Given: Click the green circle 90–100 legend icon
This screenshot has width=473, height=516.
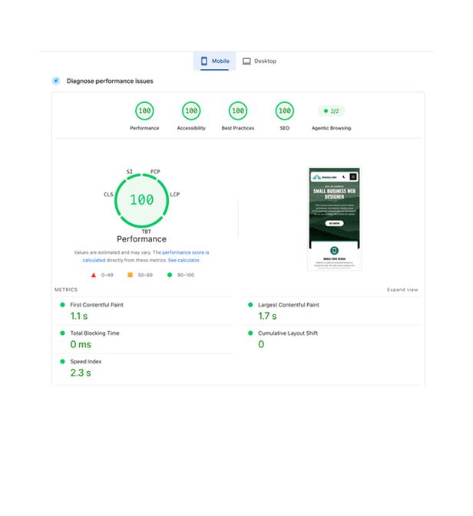Looking at the screenshot, I should point(170,274).
